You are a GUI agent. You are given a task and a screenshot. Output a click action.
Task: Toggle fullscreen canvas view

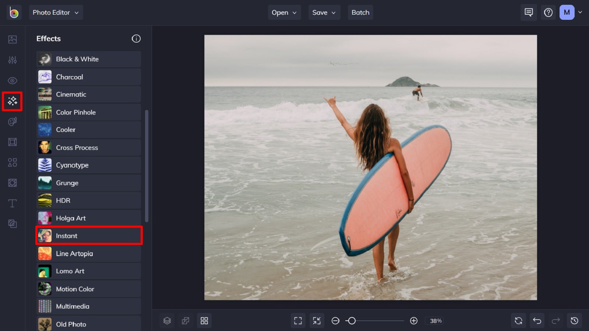298,320
